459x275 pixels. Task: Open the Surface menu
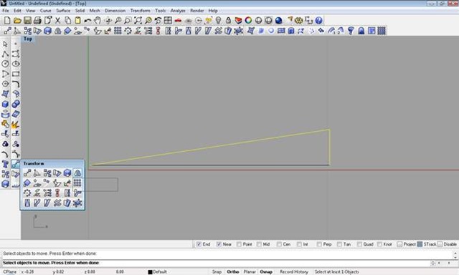point(63,11)
